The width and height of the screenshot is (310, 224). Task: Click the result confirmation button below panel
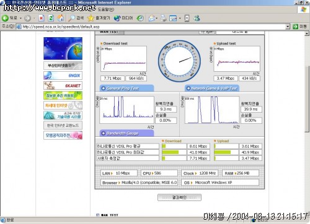pyautogui.click(x=179, y=197)
